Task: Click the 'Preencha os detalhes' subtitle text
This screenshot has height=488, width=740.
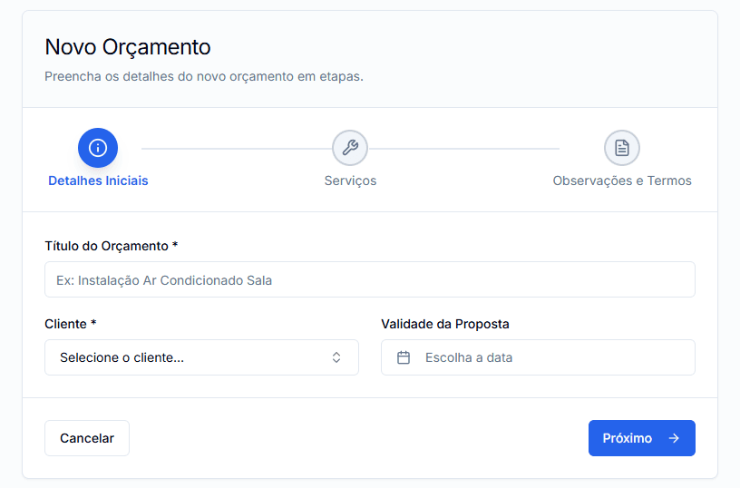Action: (x=204, y=76)
